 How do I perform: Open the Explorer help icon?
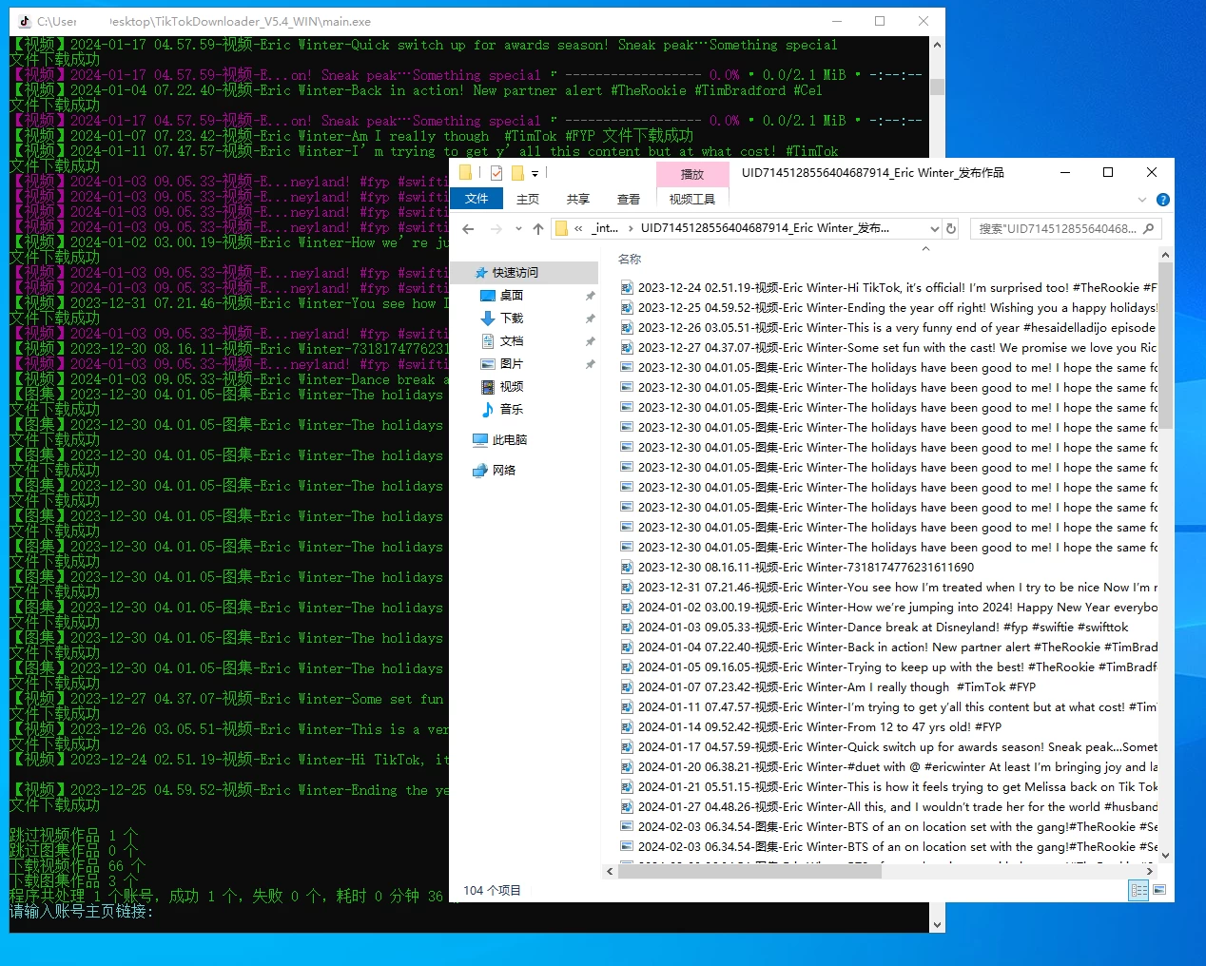tap(1162, 200)
